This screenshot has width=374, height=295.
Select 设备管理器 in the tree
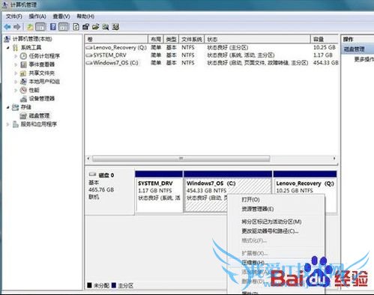pyautogui.click(x=42, y=99)
